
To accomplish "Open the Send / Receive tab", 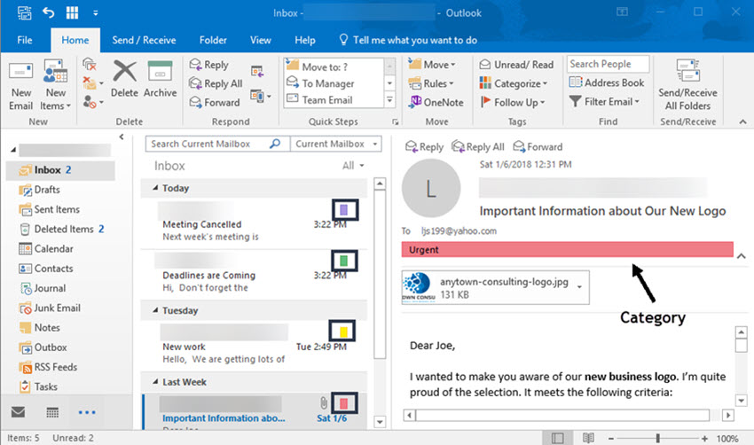I will pyautogui.click(x=142, y=40).
